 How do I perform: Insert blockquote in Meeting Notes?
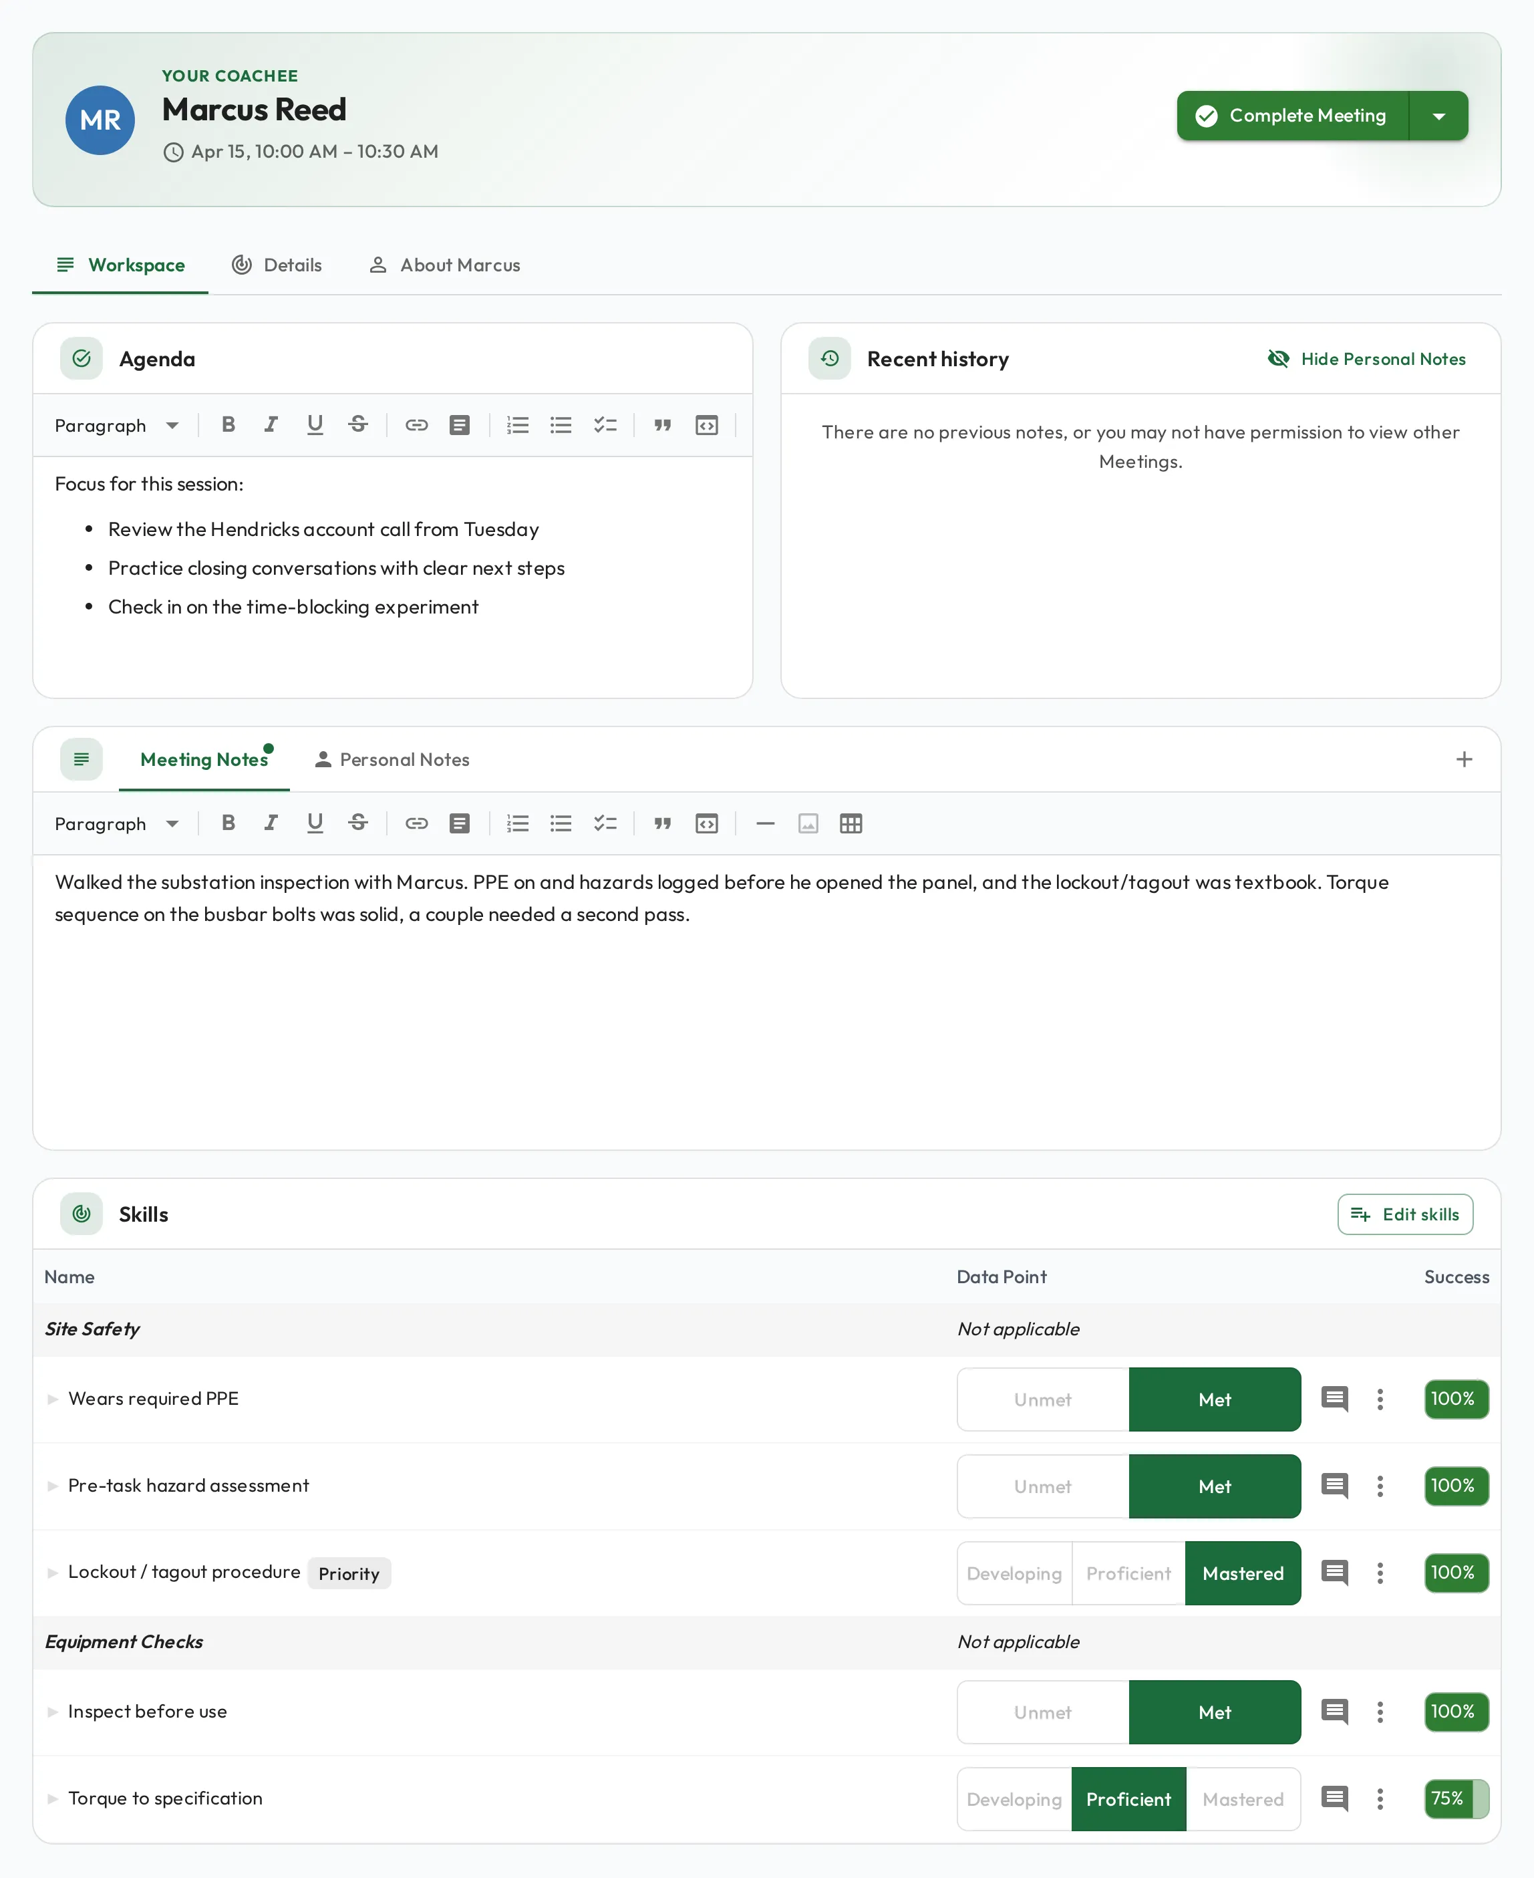coord(663,823)
